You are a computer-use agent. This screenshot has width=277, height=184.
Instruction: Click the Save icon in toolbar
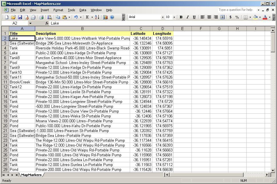[x=20, y=17]
